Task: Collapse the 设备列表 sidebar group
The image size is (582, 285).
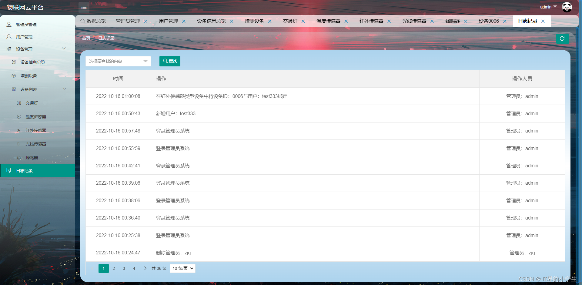Action: pos(64,89)
